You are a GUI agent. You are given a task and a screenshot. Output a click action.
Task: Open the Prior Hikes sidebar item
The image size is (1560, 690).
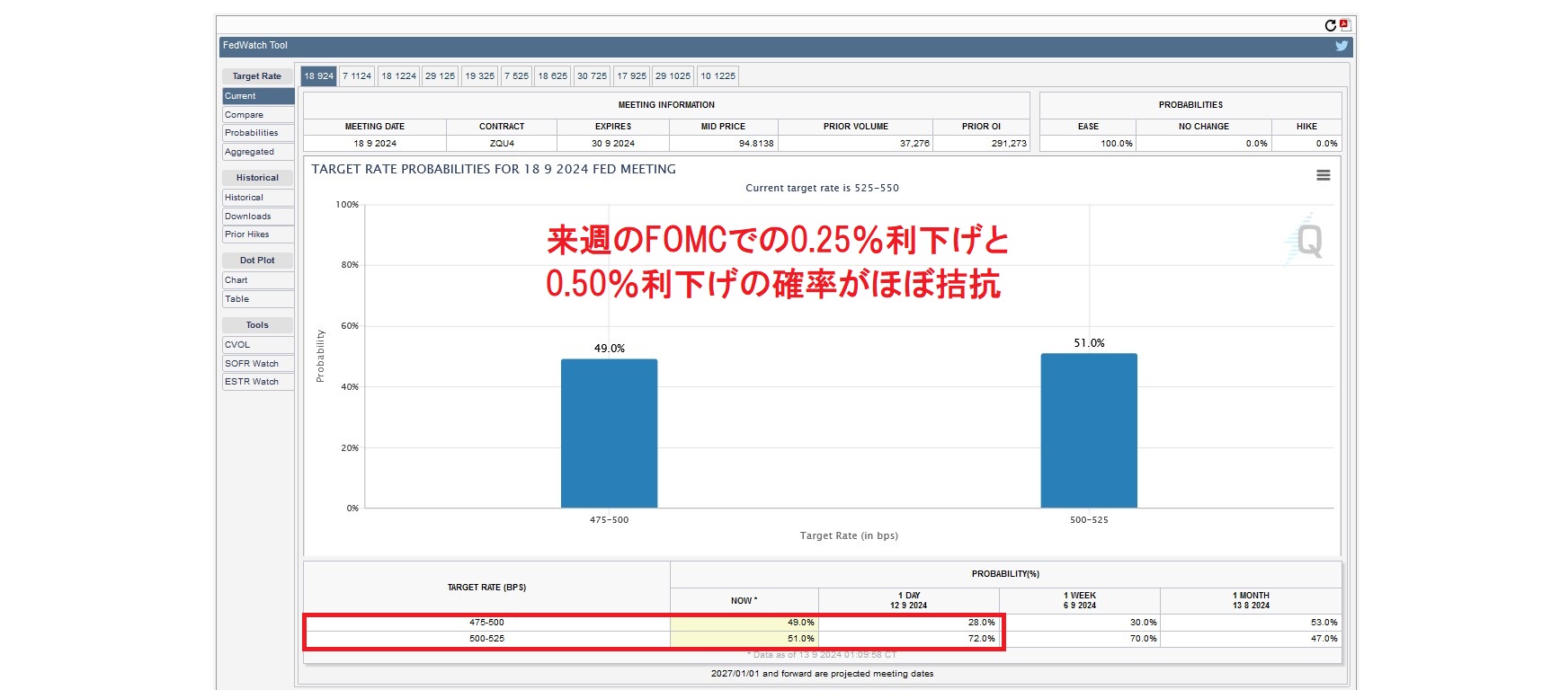258,234
